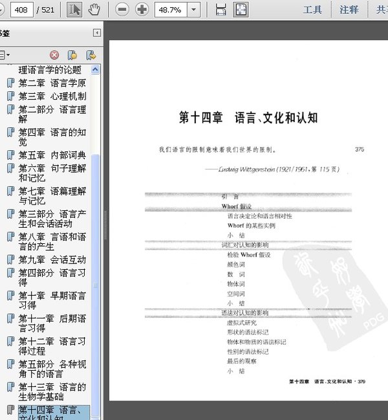The height and width of the screenshot is (420, 388).
Task: Open bookmark 第五章 内部词典
Action: point(52,155)
